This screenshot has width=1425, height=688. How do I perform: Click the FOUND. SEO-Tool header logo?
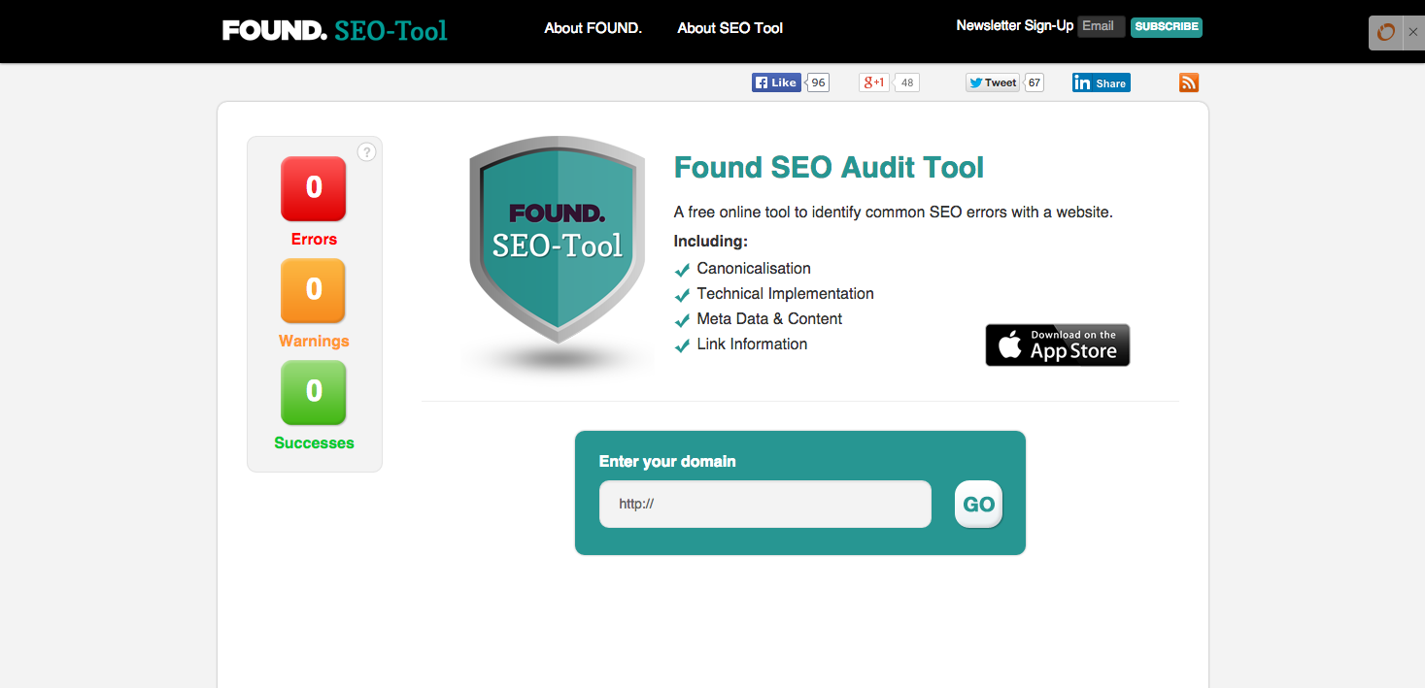click(335, 30)
